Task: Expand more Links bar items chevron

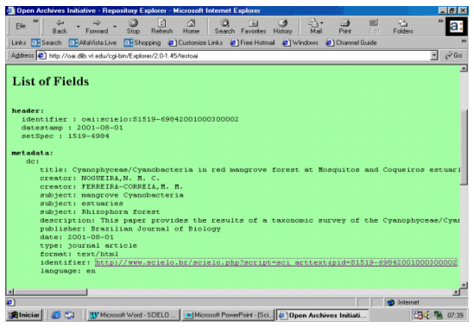Action: tap(464, 41)
